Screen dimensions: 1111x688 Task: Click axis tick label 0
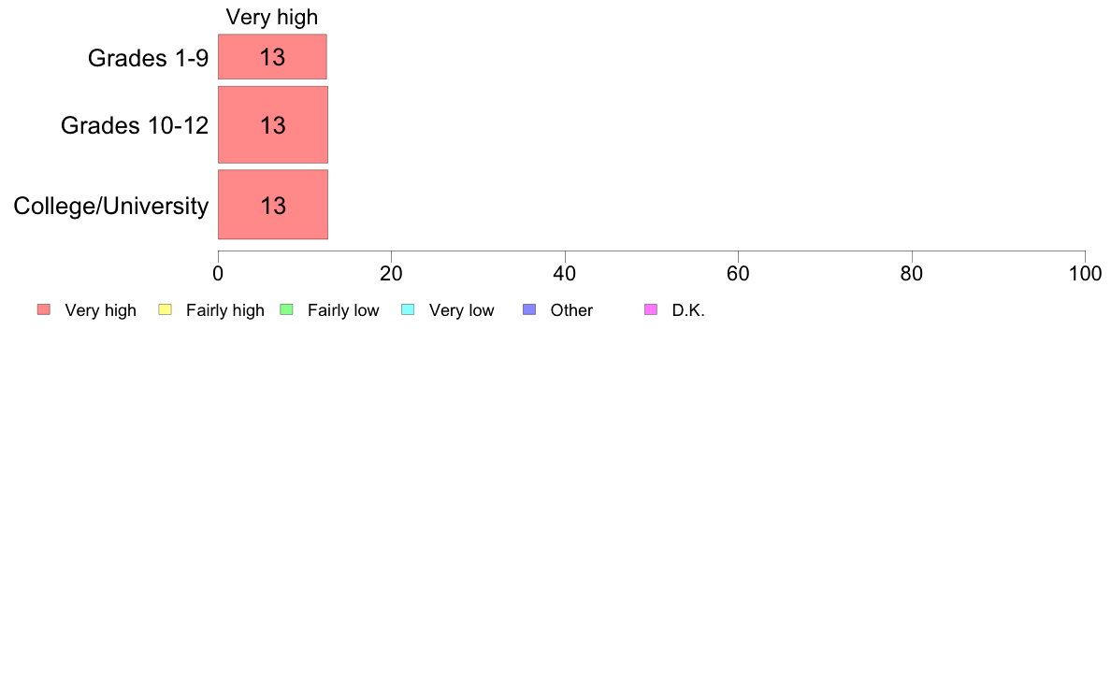218,274
